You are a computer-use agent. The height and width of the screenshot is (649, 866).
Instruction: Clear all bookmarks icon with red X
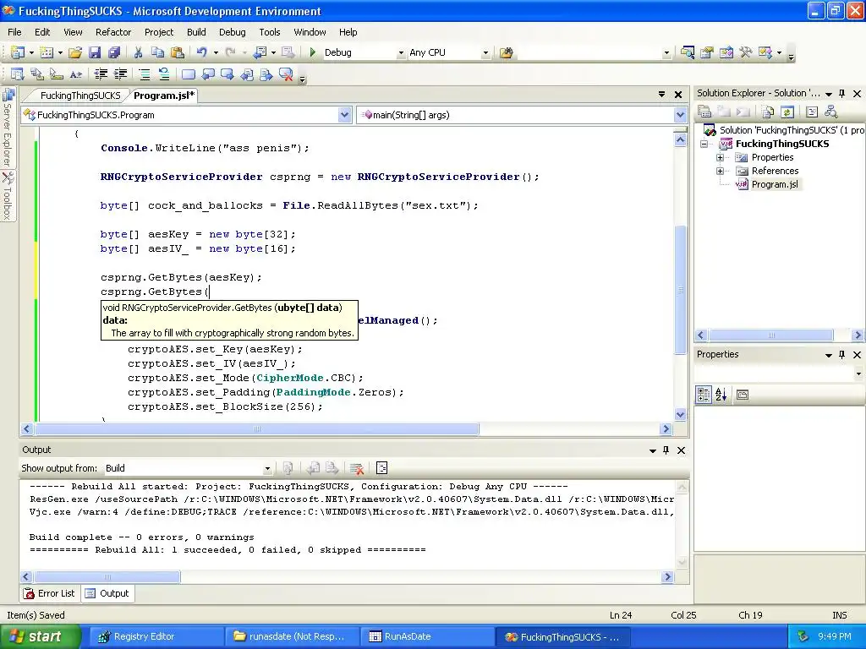(286, 74)
